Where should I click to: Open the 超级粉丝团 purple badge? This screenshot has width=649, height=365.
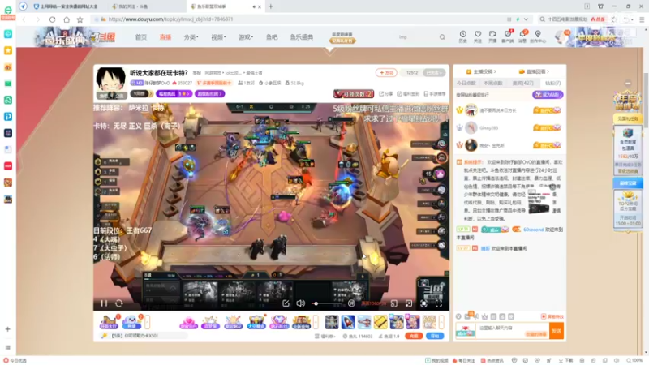(x=209, y=94)
